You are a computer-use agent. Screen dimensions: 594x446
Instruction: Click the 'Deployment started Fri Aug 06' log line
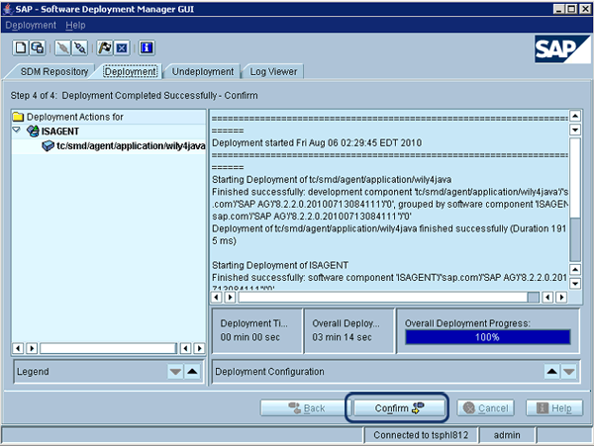tap(317, 142)
